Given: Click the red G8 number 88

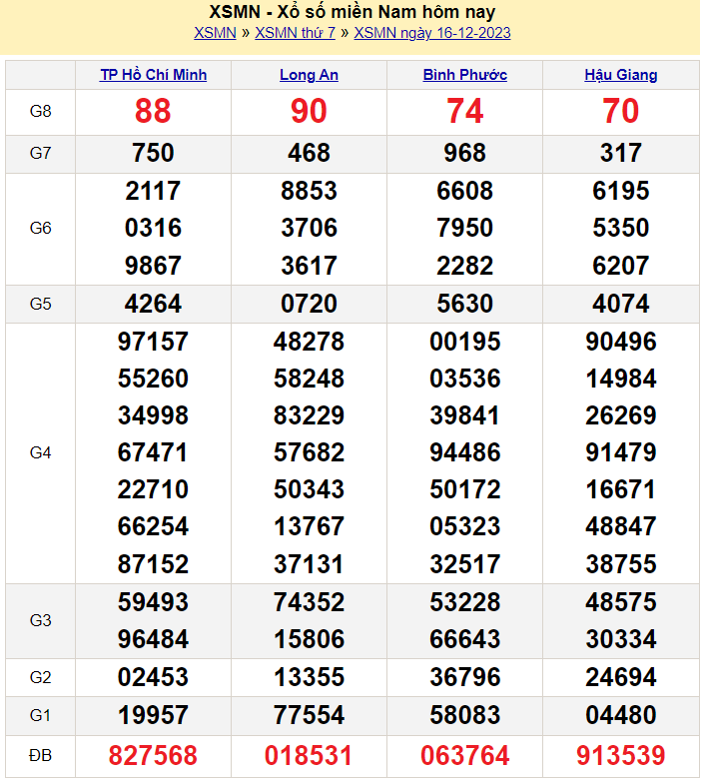Looking at the screenshot, I should 153,112.
